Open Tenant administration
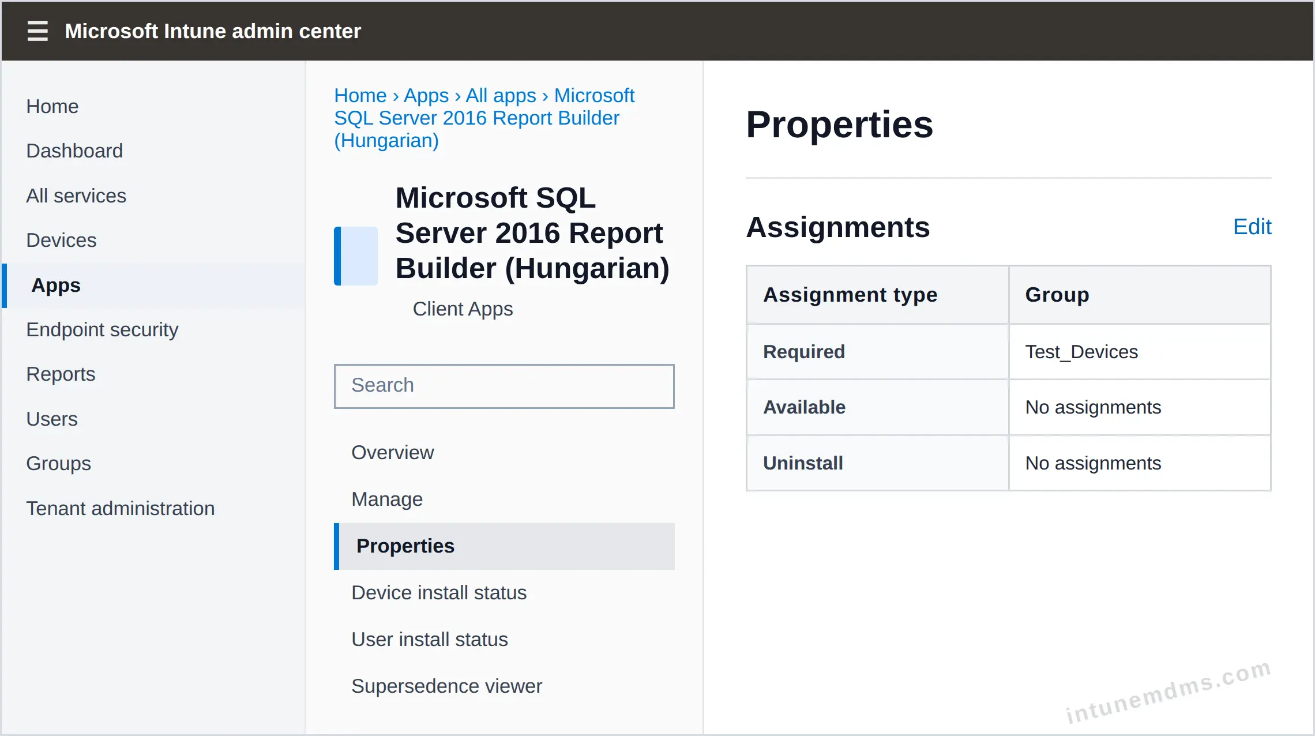The width and height of the screenshot is (1315, 736). click(x=121, y=509)
